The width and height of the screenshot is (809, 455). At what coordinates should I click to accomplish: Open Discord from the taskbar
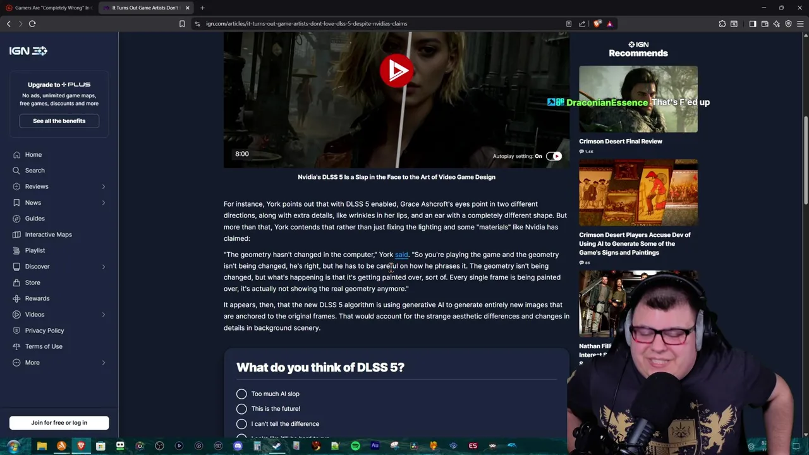tap(238, 446)
